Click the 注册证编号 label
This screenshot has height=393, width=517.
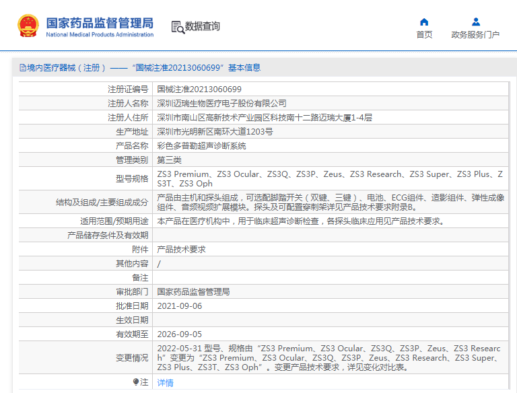[x=128, y=90]
